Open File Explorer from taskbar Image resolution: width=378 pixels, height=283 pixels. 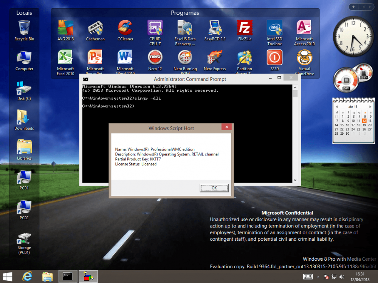pos(48,277)
